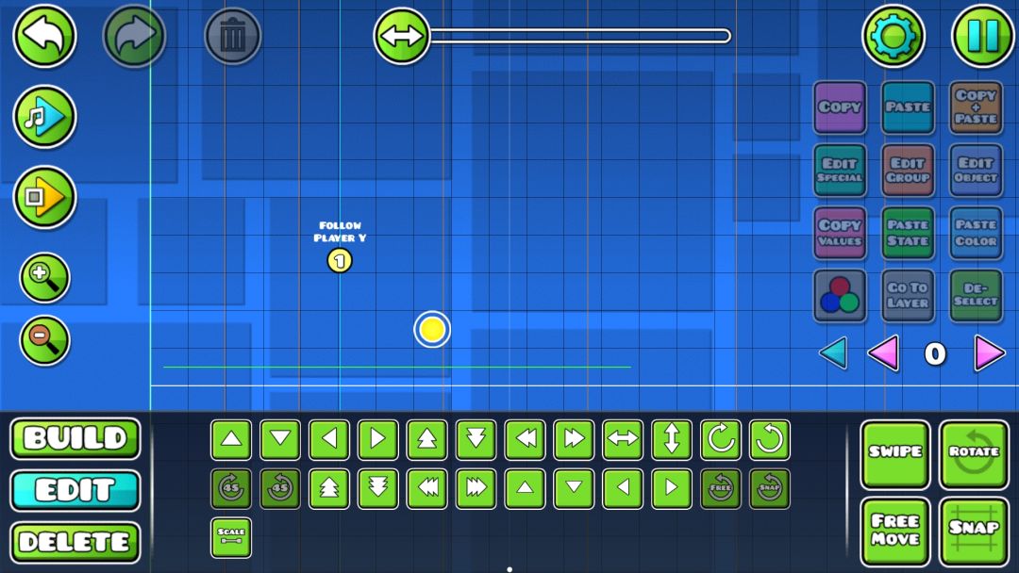Screen dimensions: 1019x573
Task: Click the position slider handle with arrows
Action: (402, 36)
